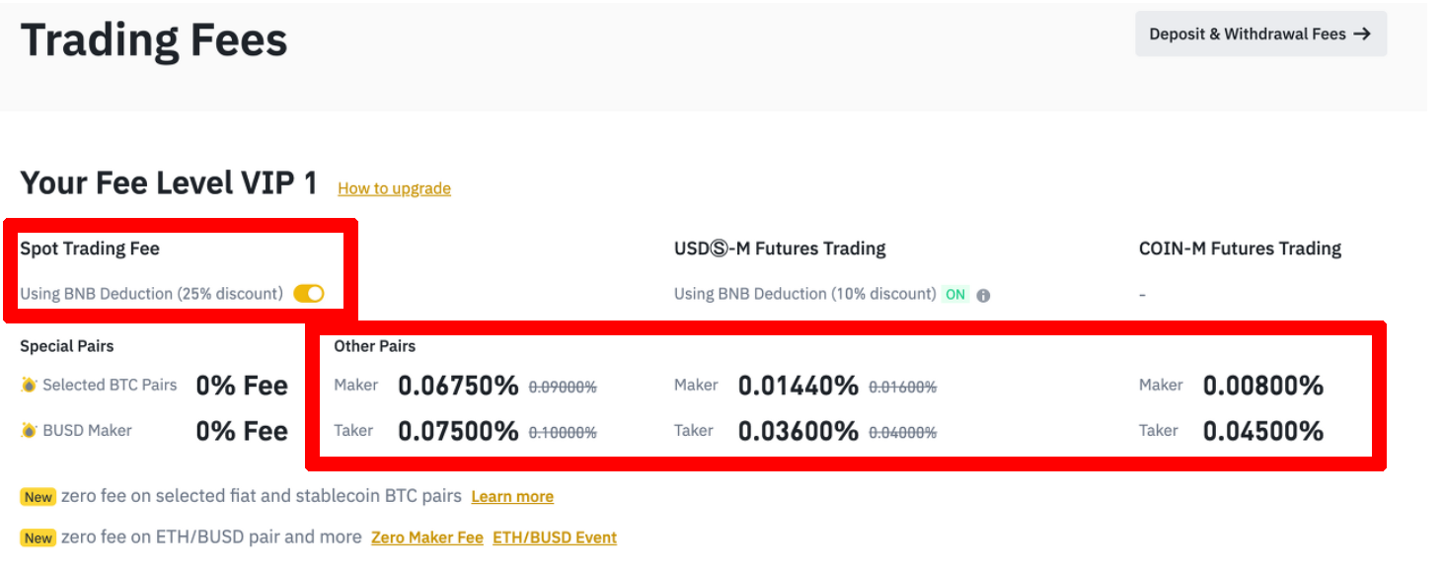Open the ETH/BUSD Event link
This screenshot has width=1443, height=570.
pyautogui.click(x=555, y=537)
